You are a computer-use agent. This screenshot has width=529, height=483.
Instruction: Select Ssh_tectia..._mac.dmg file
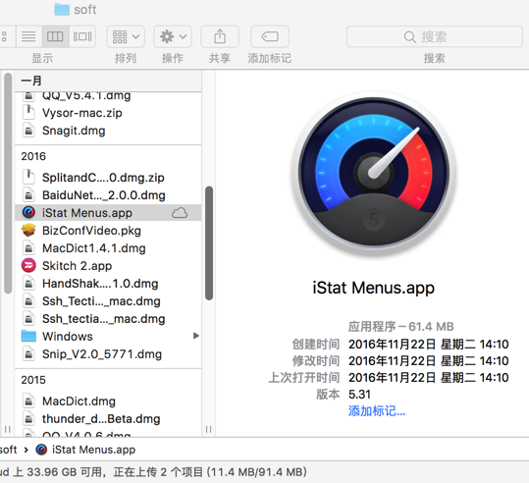click(x=108, y=319)
